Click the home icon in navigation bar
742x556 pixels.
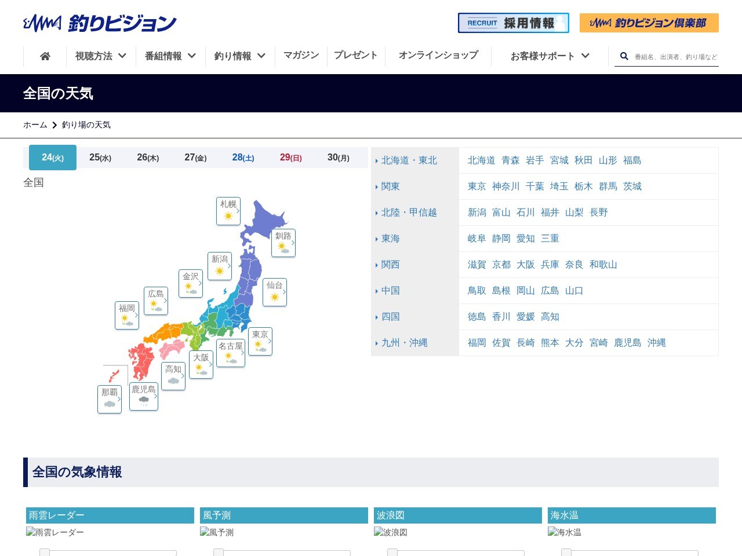pos(45,56)
